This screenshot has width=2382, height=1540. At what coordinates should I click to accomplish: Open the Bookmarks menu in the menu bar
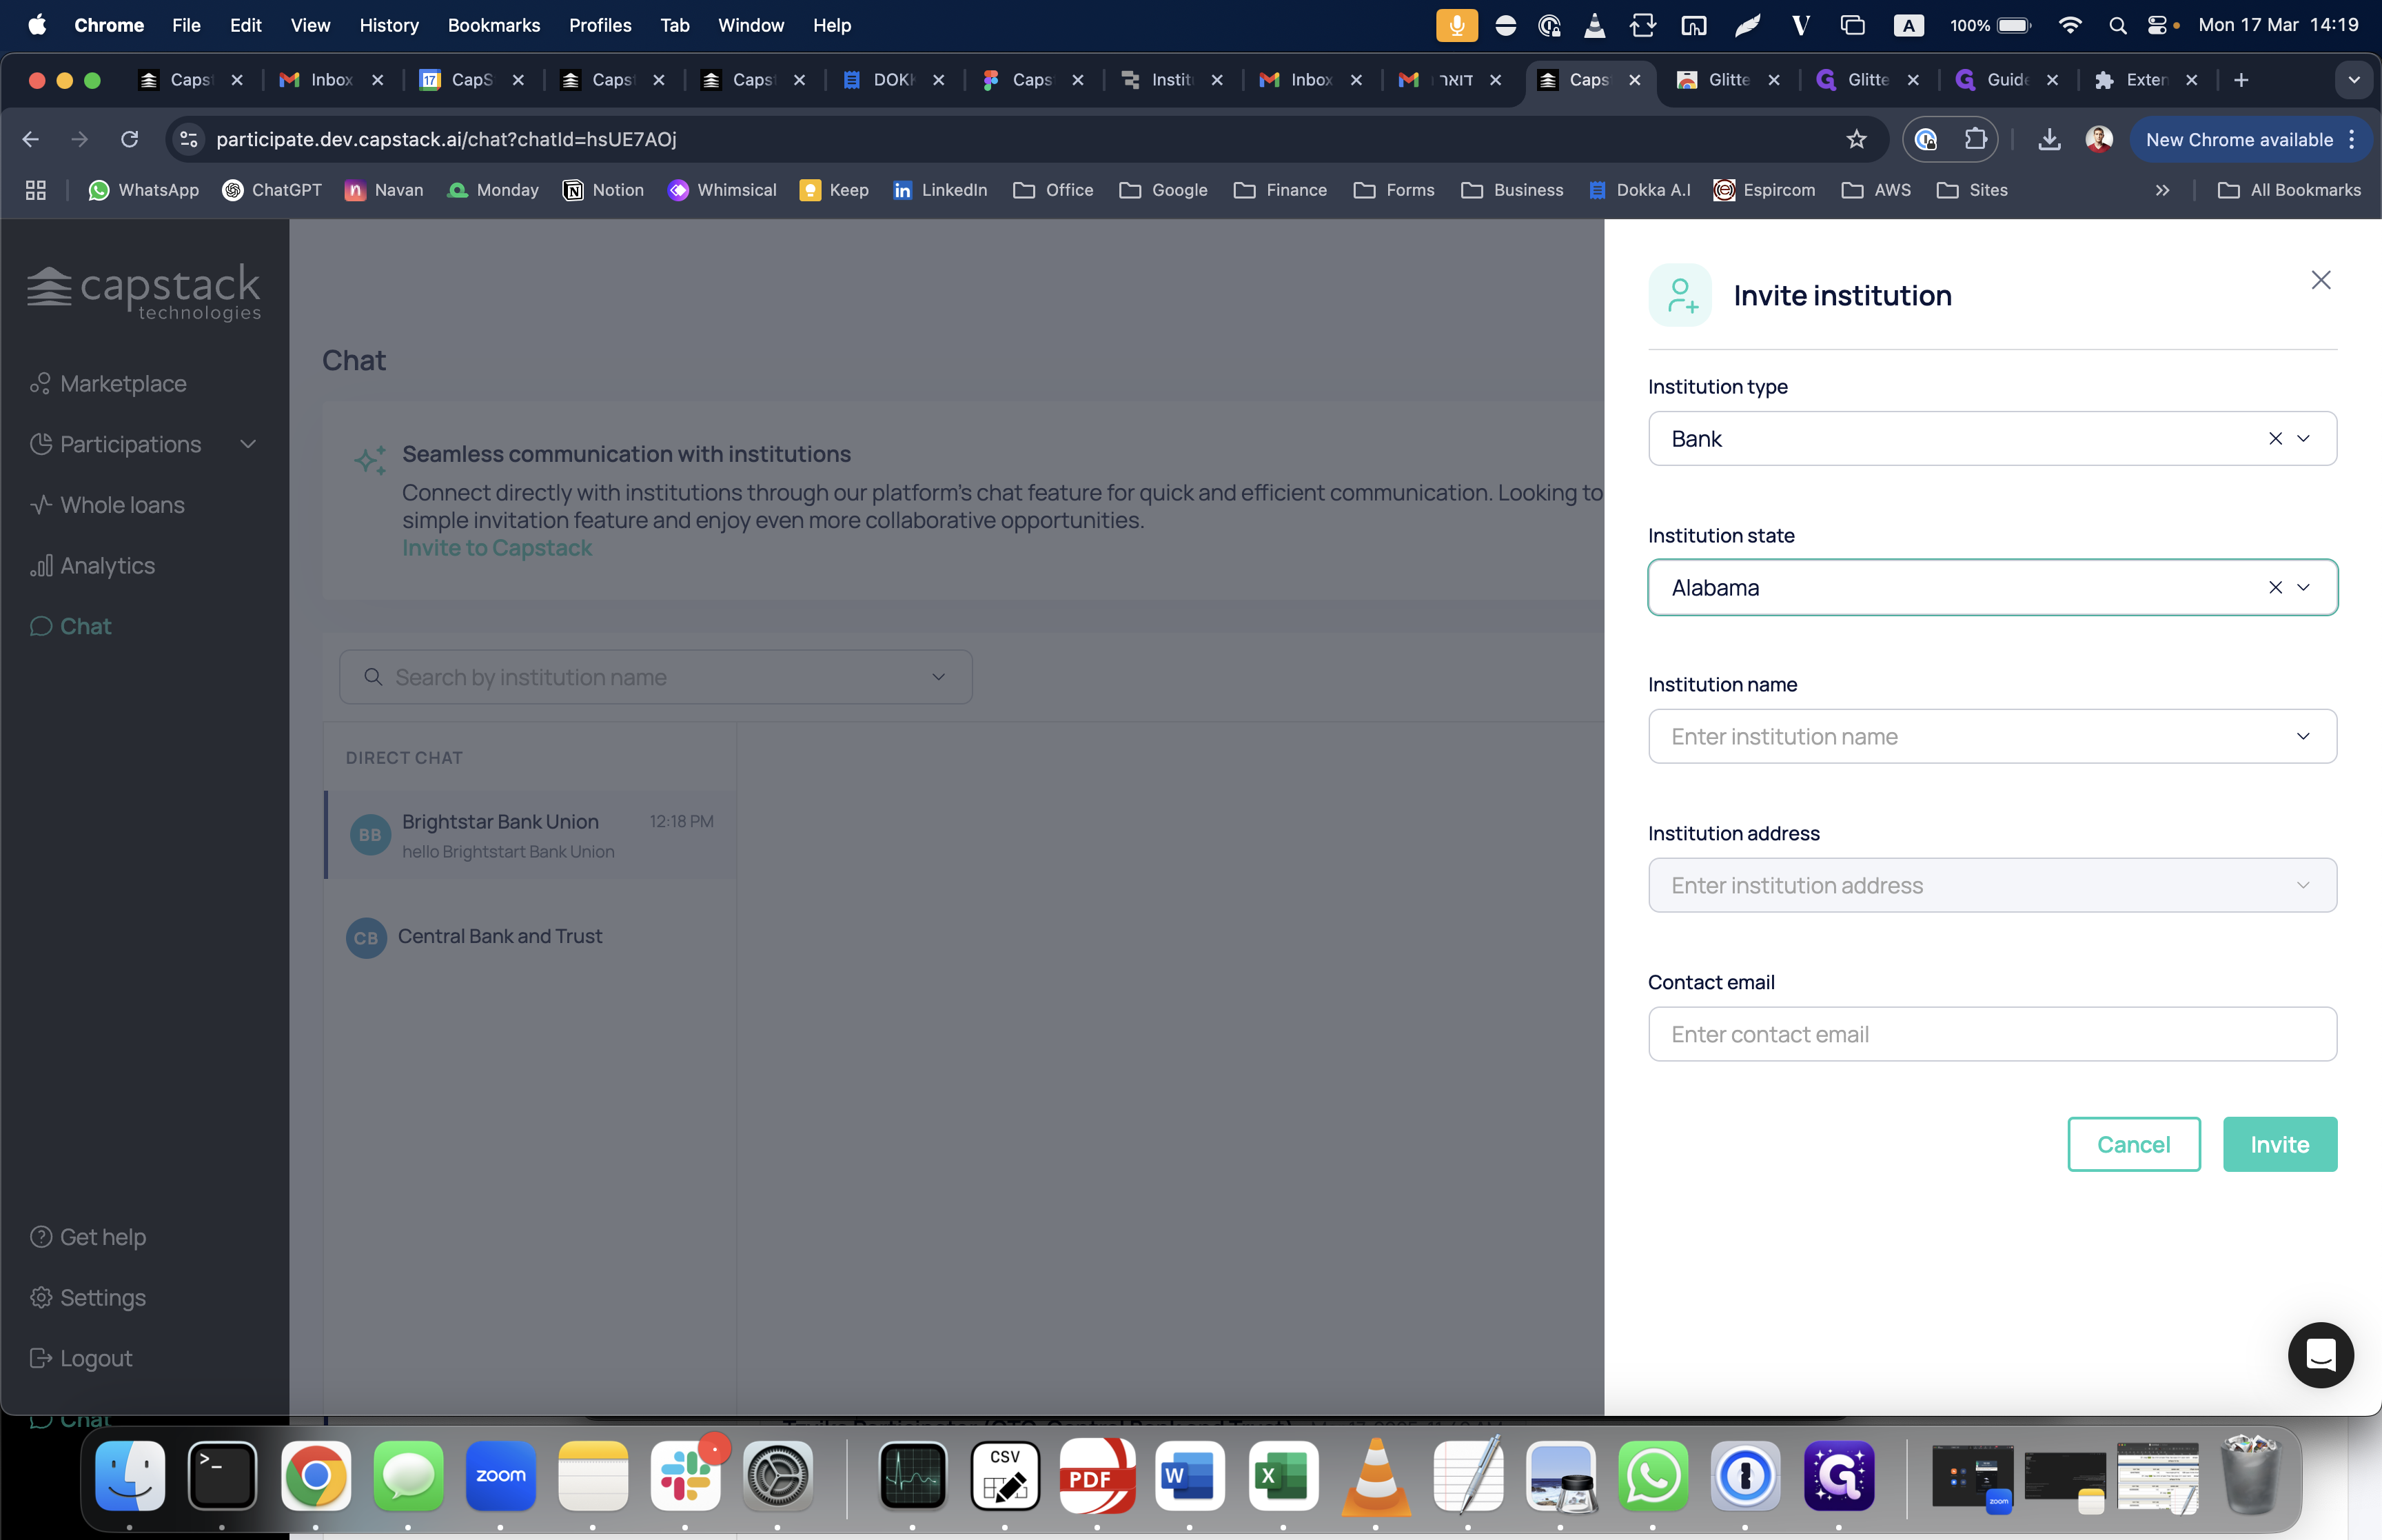[x=493, y=25]
